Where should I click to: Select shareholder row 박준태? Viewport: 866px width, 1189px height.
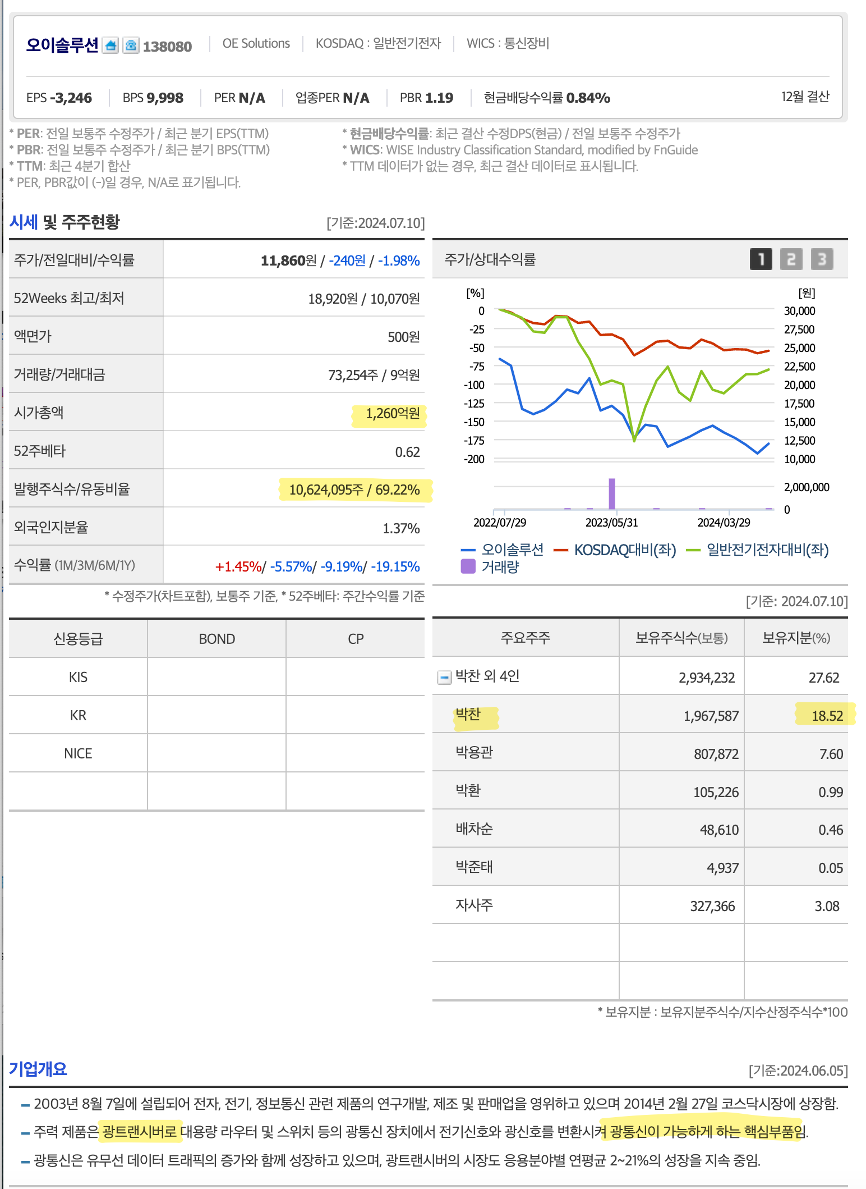coord(640,867)
